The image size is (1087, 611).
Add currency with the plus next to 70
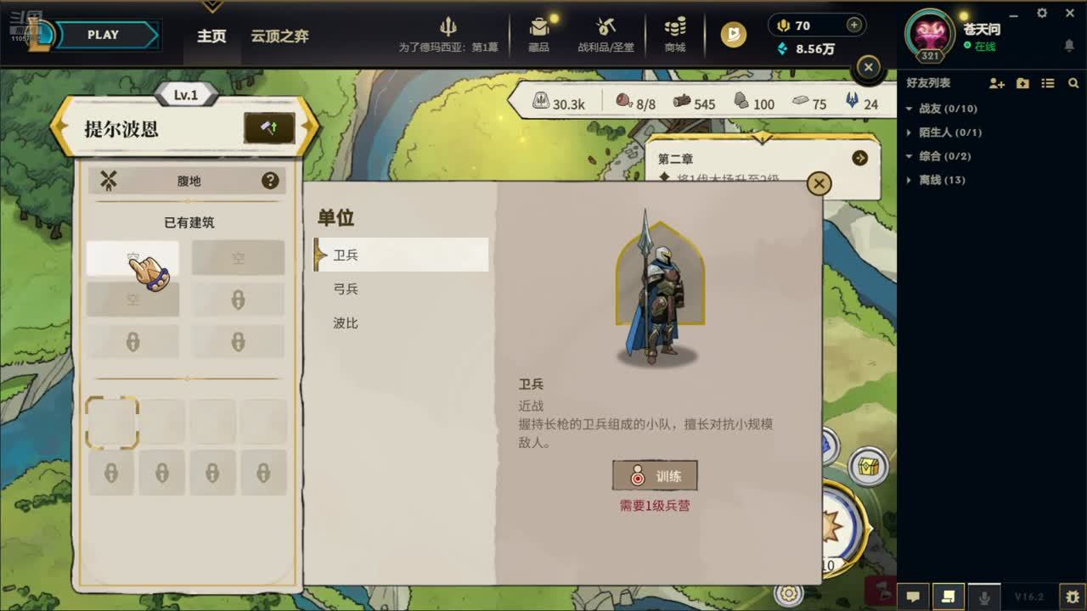pos(854,25)
